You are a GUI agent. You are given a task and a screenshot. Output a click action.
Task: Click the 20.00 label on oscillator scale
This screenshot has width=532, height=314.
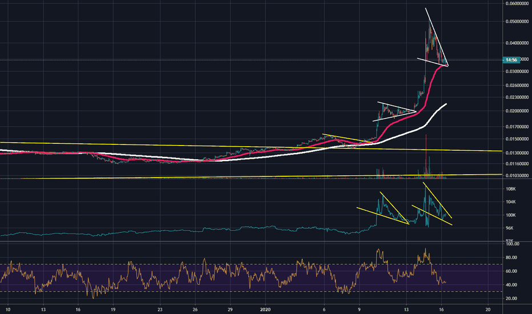pyautogui.click(x=511, y=299)
